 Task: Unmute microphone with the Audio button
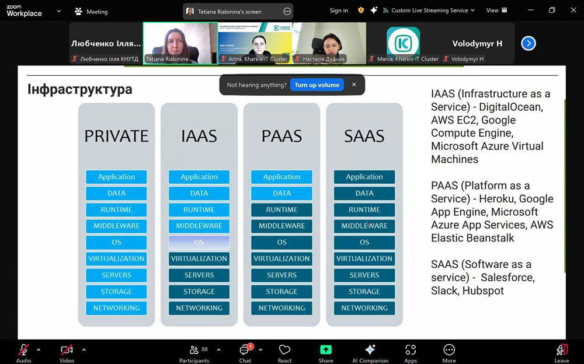click(23, 353)
